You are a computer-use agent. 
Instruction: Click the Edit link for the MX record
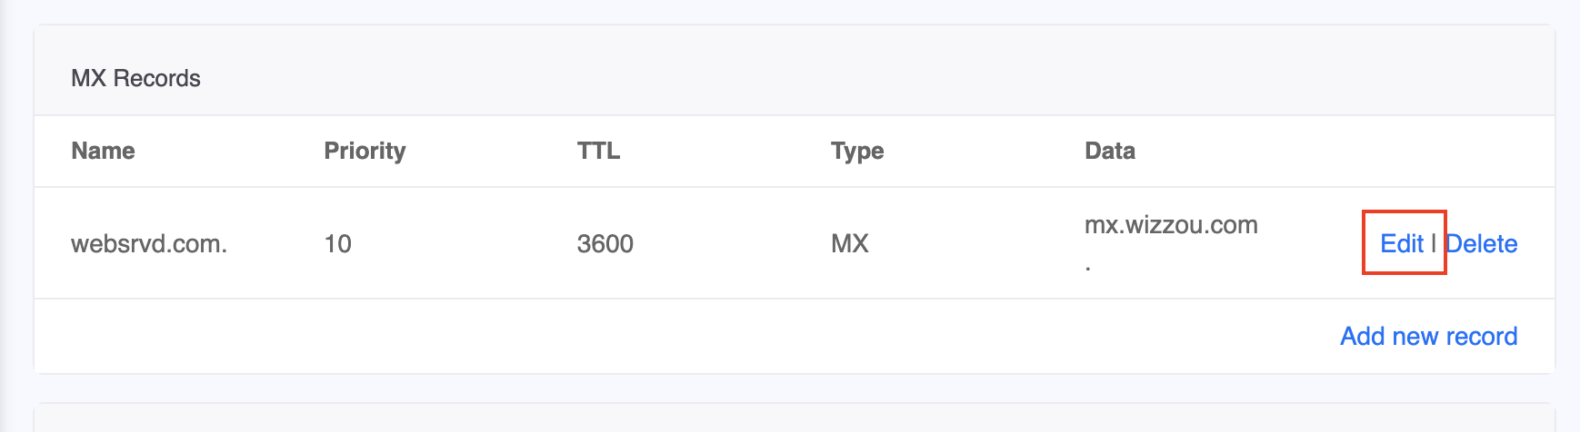pyautogui.click(x=1401, y=243)
